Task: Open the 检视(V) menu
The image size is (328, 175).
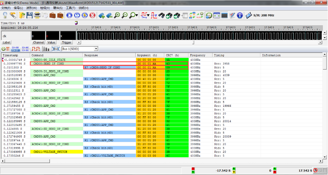Action: click(x=45, y=8)
